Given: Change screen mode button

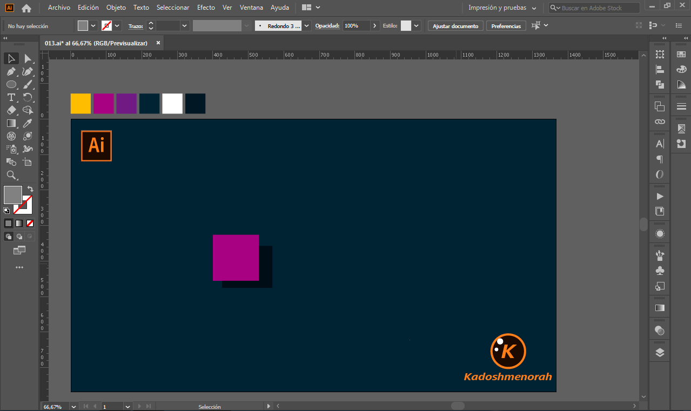Looking at the screenshot, I should [19, 250].
